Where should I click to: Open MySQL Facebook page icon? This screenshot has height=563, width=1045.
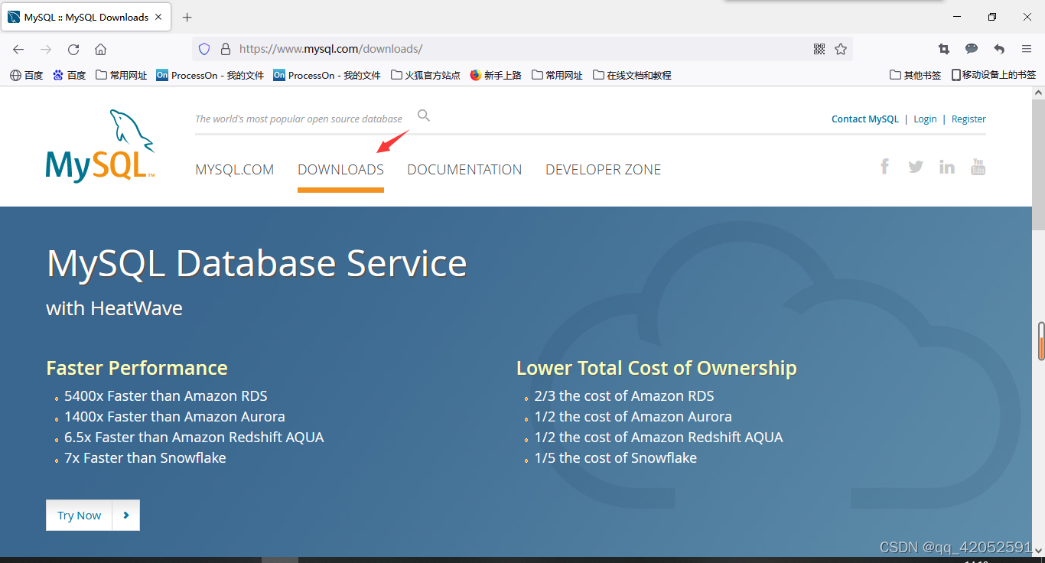pyautogui.click(x=884, y=166)
